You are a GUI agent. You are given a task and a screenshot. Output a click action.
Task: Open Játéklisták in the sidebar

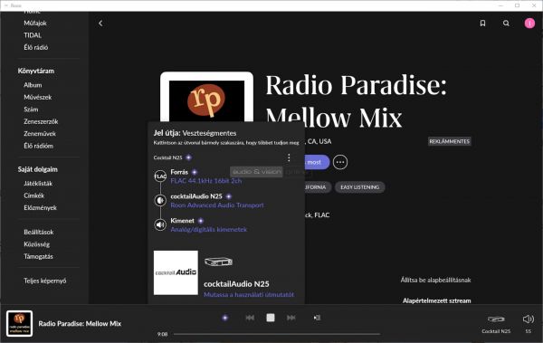click(x=38, y=184)
